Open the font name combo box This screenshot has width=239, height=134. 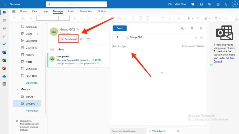47,18
